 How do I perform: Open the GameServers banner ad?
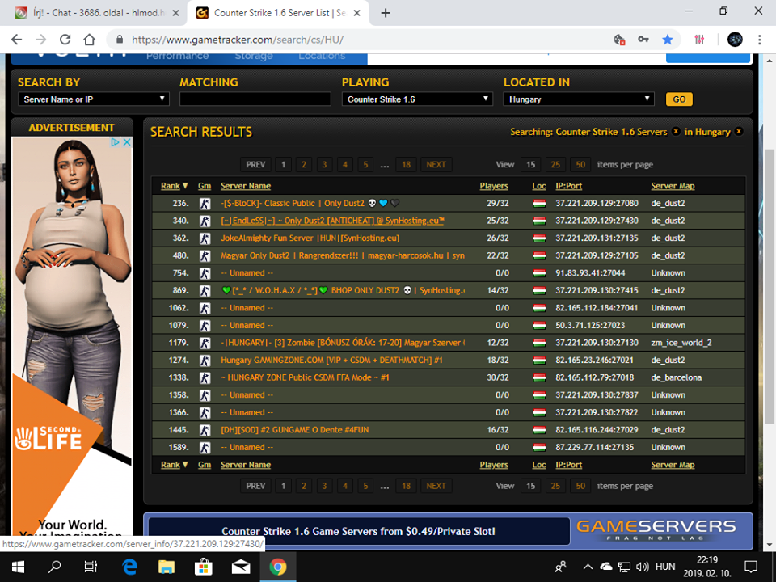[448, 530]
